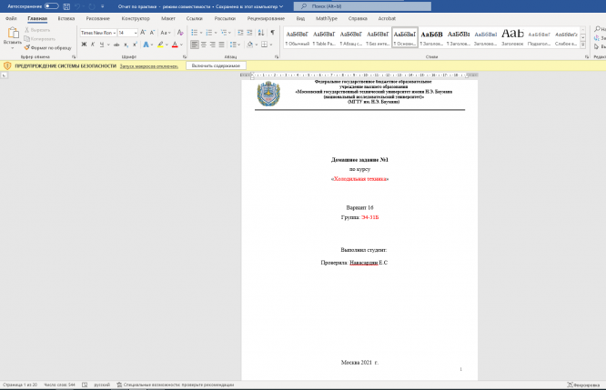Click the university emblem image
Screen dimensions: 606x390
coord(268,95)
